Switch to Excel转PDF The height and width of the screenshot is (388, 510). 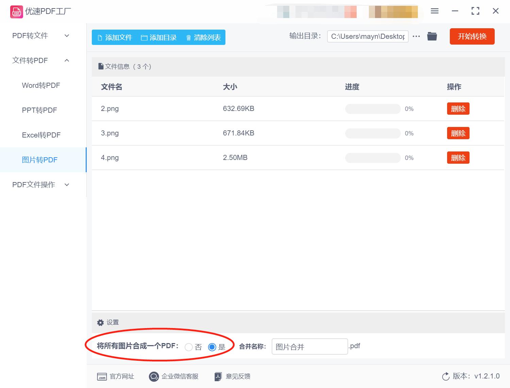tap(41, 135)
